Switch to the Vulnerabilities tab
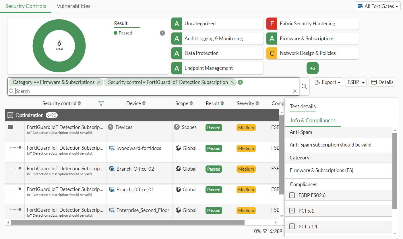 pos(73,6)
